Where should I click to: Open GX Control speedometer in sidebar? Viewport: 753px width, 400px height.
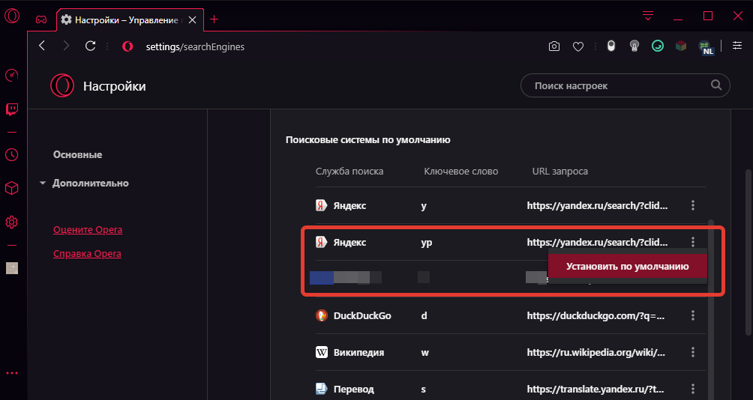coord(11,76)
